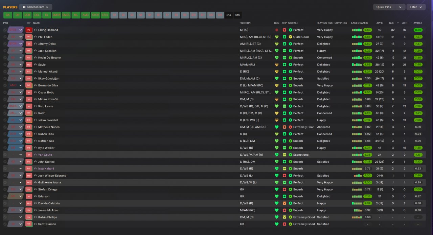Image resolution: width=433 pixels, height=235 pixels.
Task: Click Josh Wilson-Esbrand's last 5 games form bars
Action: 357,176
